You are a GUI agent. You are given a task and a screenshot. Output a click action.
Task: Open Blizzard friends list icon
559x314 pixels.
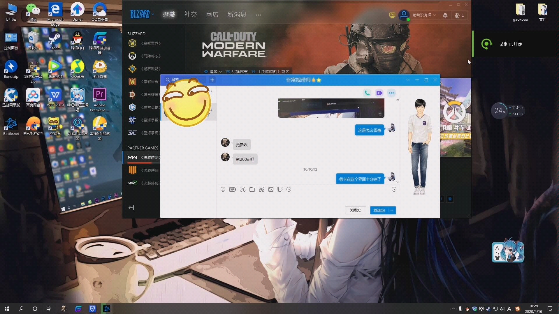coord(459,15)
